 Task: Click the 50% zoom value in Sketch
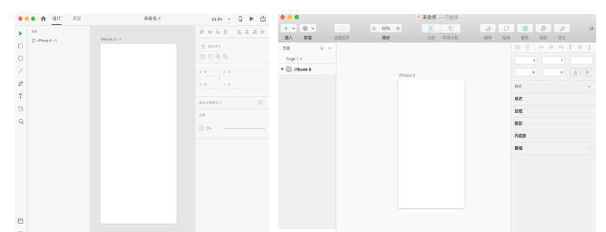tap(385, 28)
